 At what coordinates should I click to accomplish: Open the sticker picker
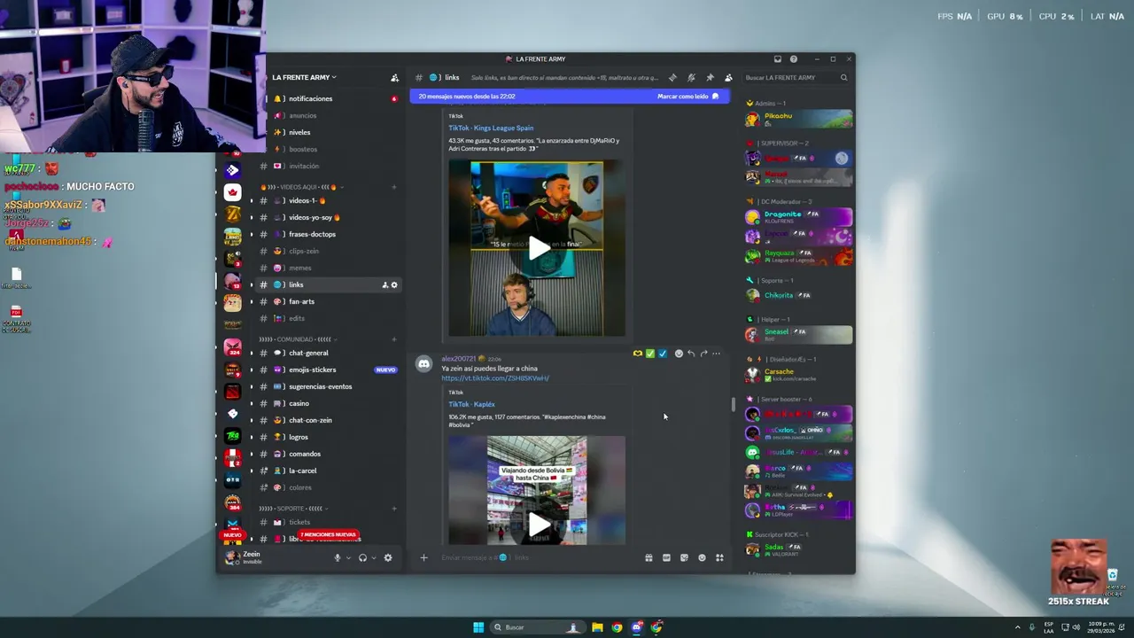[684, 557]
